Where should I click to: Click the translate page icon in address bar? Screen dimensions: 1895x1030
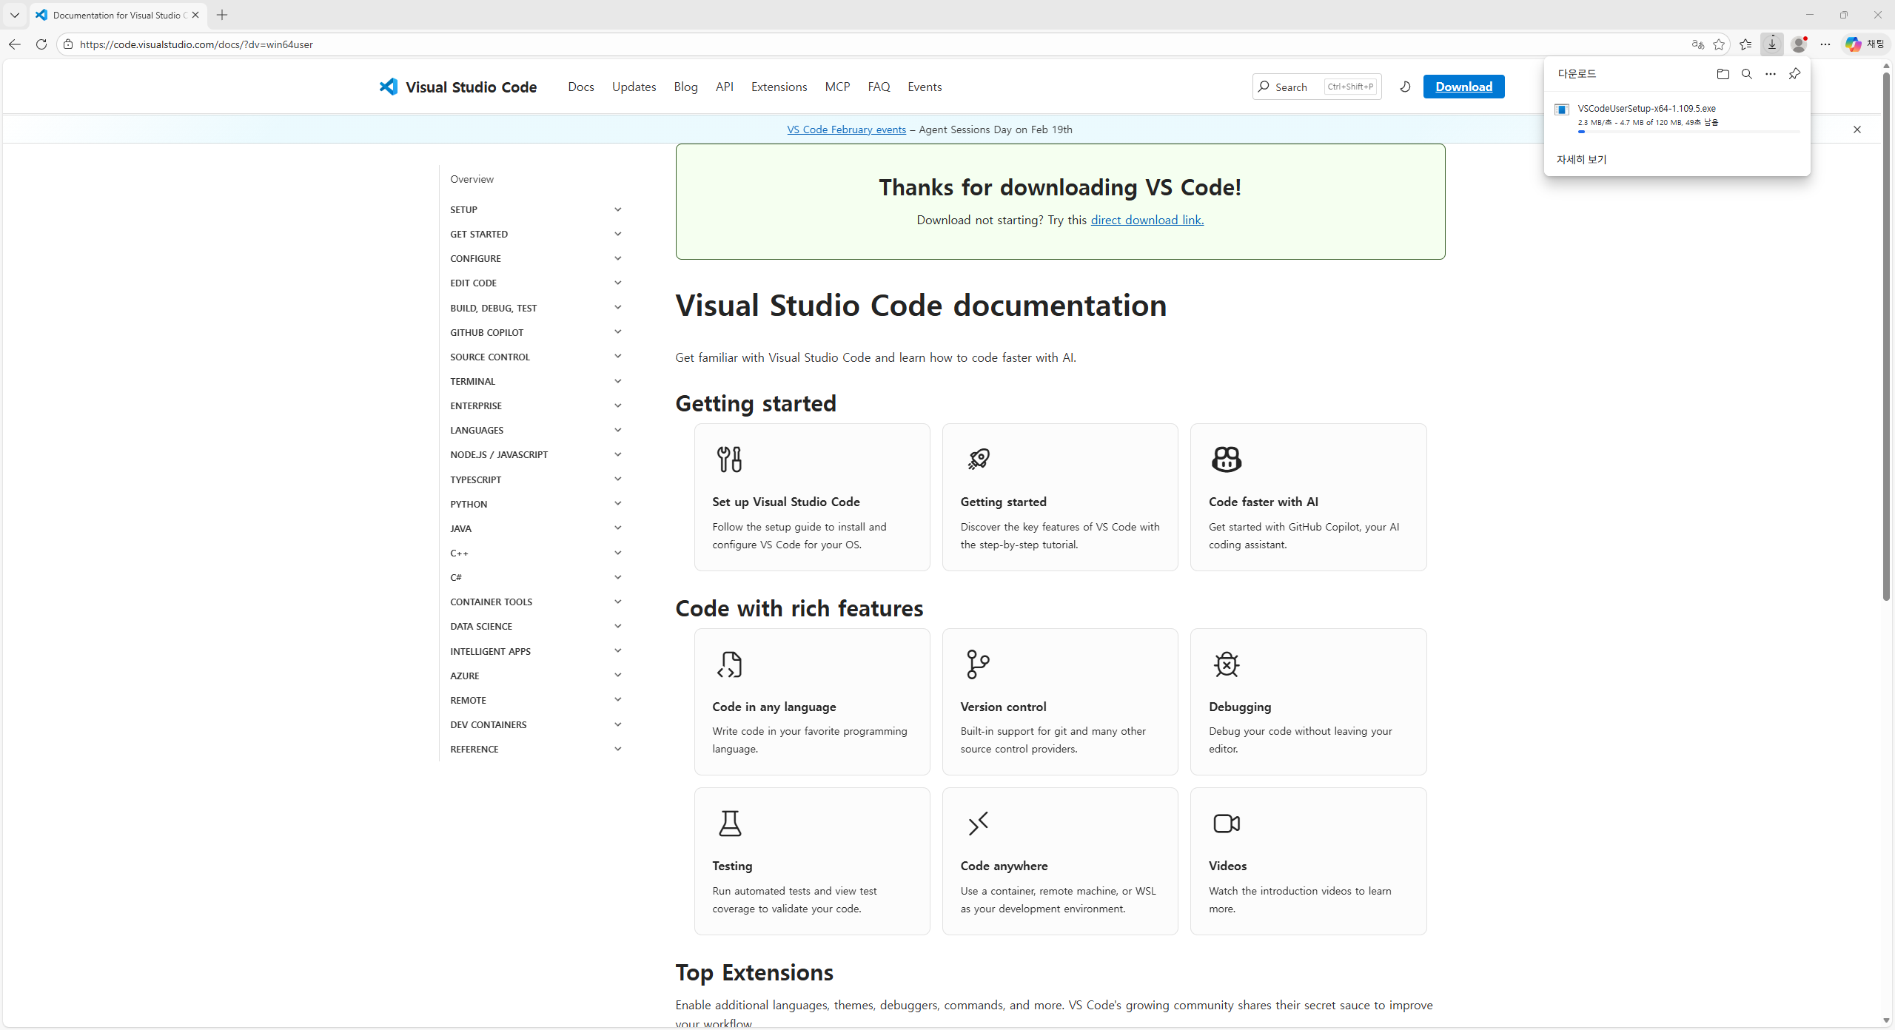coord(1697,44)
